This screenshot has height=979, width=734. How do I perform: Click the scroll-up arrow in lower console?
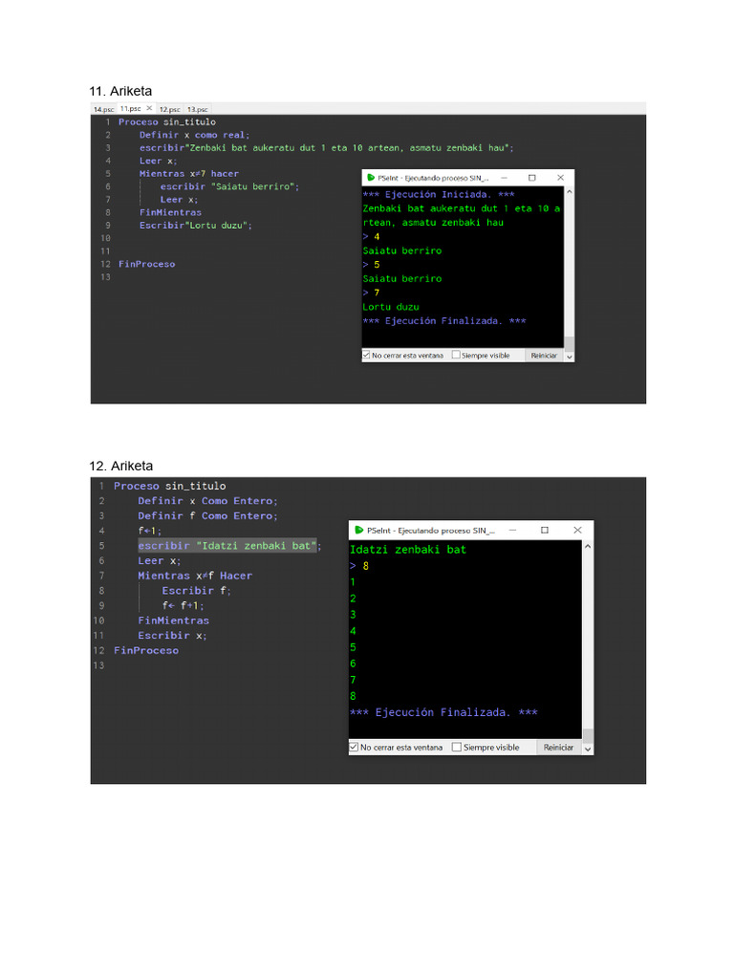click(588, 546)
